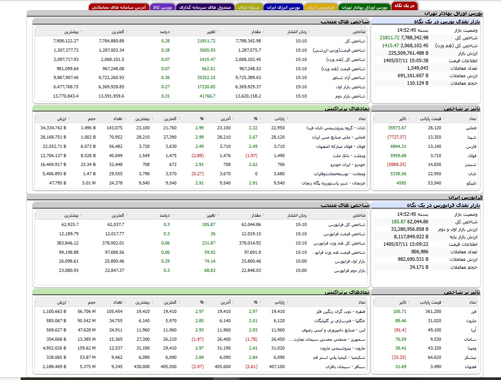Open the سباقر - سیمان باقران symbol
The width and height of the screenshot is (501, 380).
click(345, 367)
